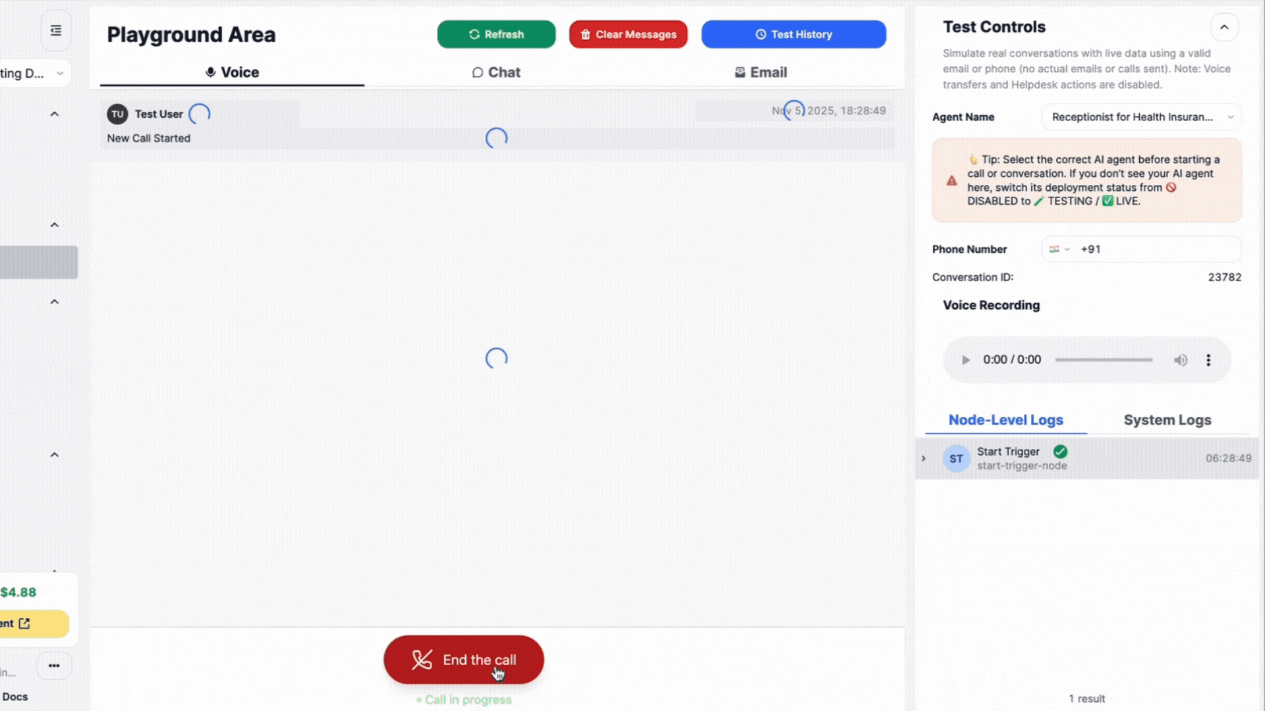Click the clock icon inside Test History button
Image resolution: width=1265 pixels, height=711 pixels.
click(x=761, y=34)
